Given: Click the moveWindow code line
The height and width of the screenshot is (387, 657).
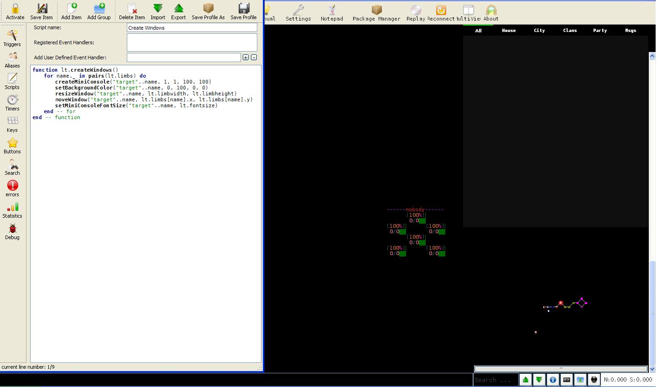Looking at the screenshot, I should click(154, 100).
